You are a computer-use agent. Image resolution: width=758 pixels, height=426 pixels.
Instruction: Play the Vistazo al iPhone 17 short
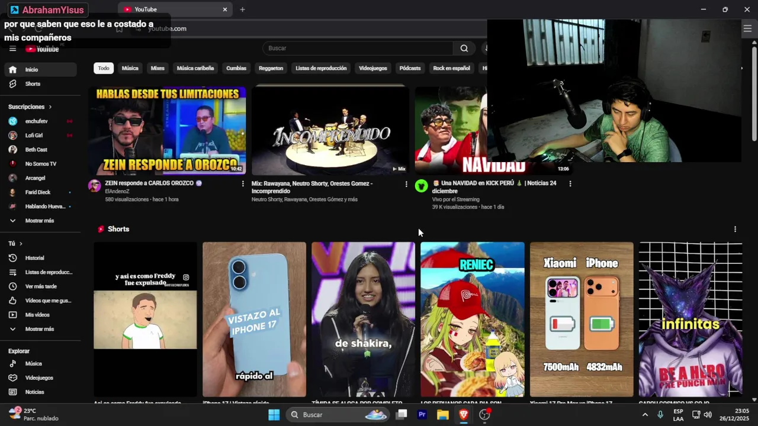point(255,319)
